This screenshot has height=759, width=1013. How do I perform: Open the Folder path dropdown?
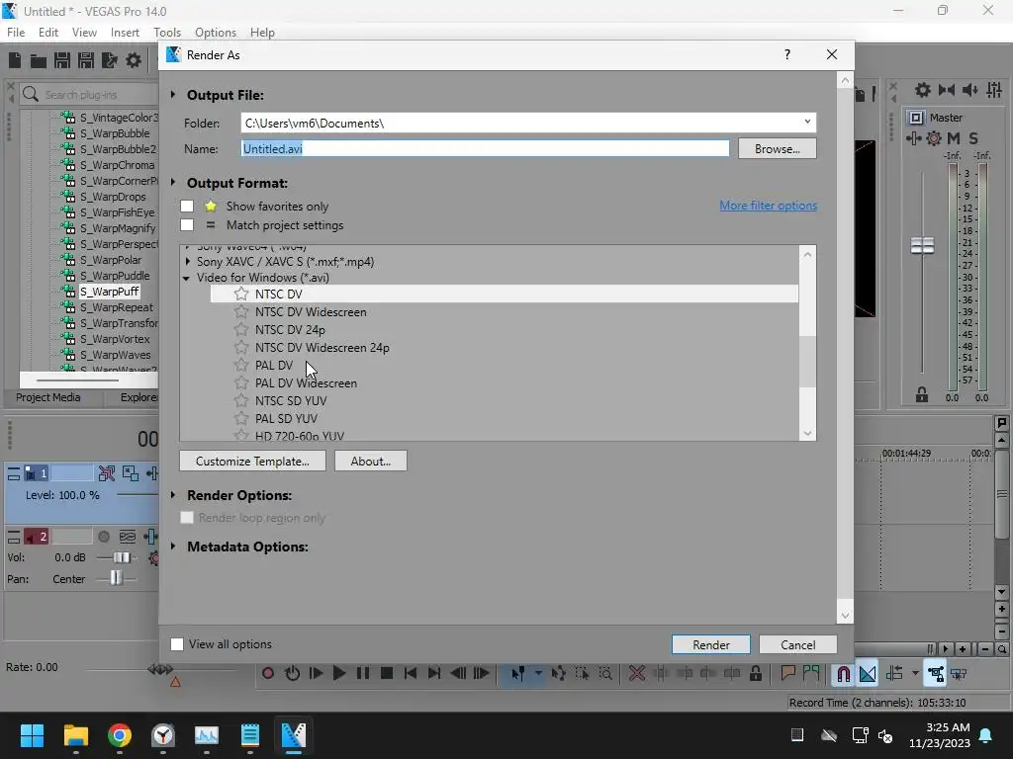(x=807, y=122)
